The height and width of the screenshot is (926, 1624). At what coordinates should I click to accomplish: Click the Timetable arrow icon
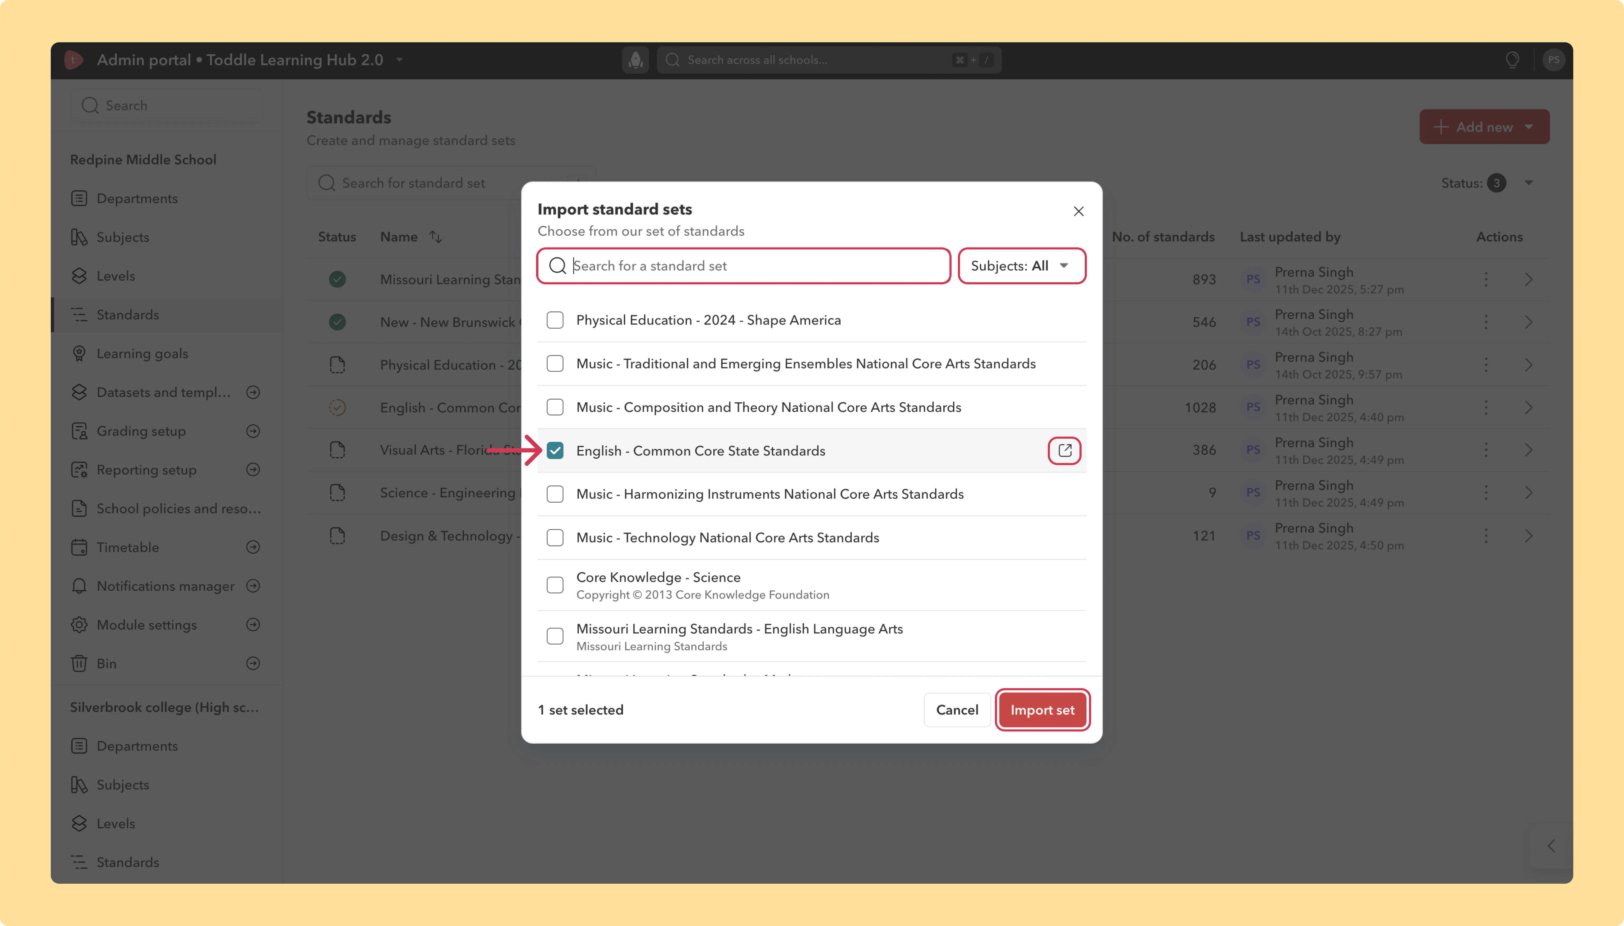[253, 547]
